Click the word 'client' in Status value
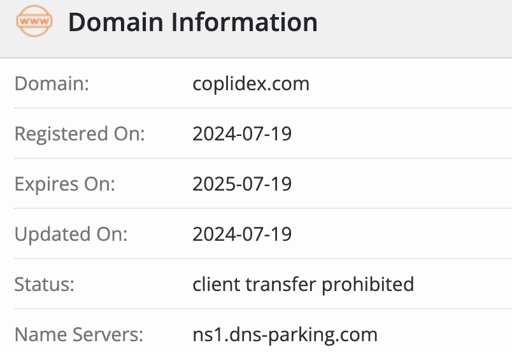Screen dimensions: 512x352 (x=217, y=284)
